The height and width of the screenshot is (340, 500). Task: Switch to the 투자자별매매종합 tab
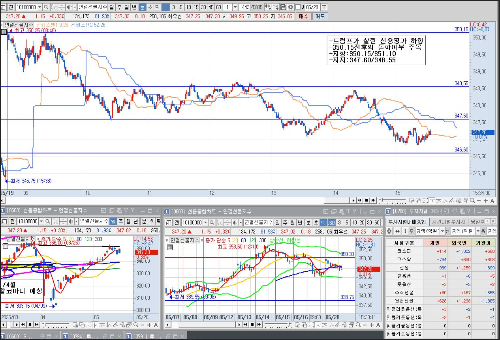(406, 222)
